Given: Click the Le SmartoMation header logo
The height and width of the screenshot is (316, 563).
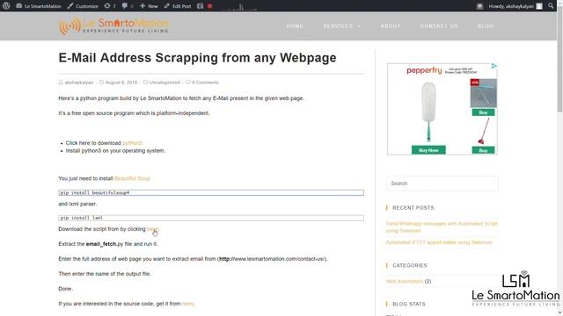Looking at the screenshot, I should pos(113,26).
